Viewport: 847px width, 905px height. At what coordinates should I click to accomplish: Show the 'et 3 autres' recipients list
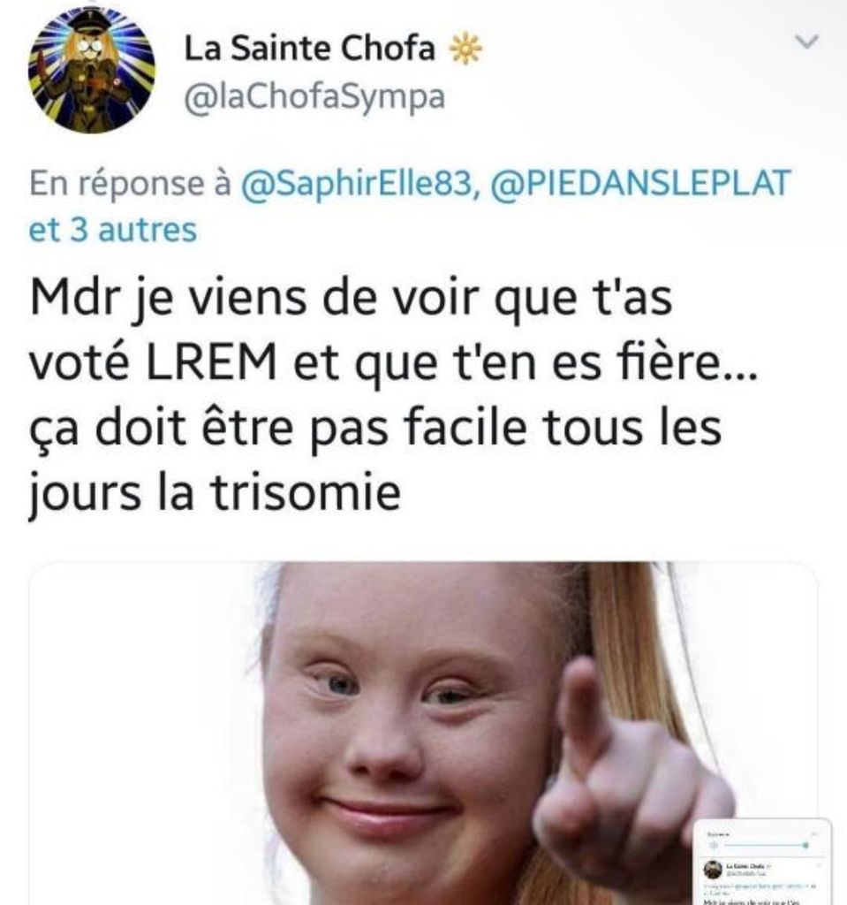coord(113,229)
